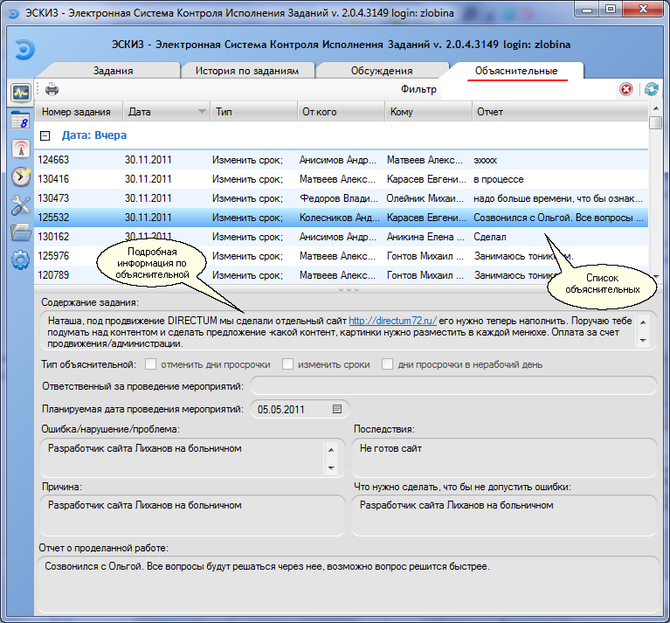Click the cell "Федоров Влади..."
The width and height of the screenshot is (670, 623).
[x=338, y=198]
